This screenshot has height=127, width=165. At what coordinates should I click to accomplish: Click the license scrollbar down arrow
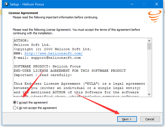pyautogui.click(x=149, y=94)
